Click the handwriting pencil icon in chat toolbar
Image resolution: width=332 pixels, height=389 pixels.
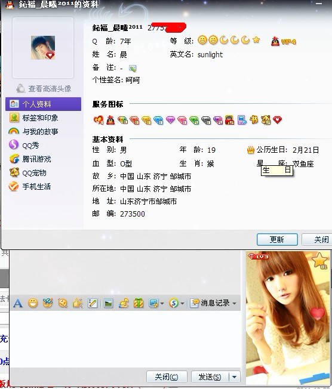[x=93, y=303]
